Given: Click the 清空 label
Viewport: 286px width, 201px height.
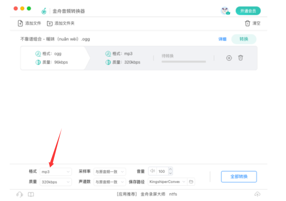Looking at the screenshot, I should point(256,23).
